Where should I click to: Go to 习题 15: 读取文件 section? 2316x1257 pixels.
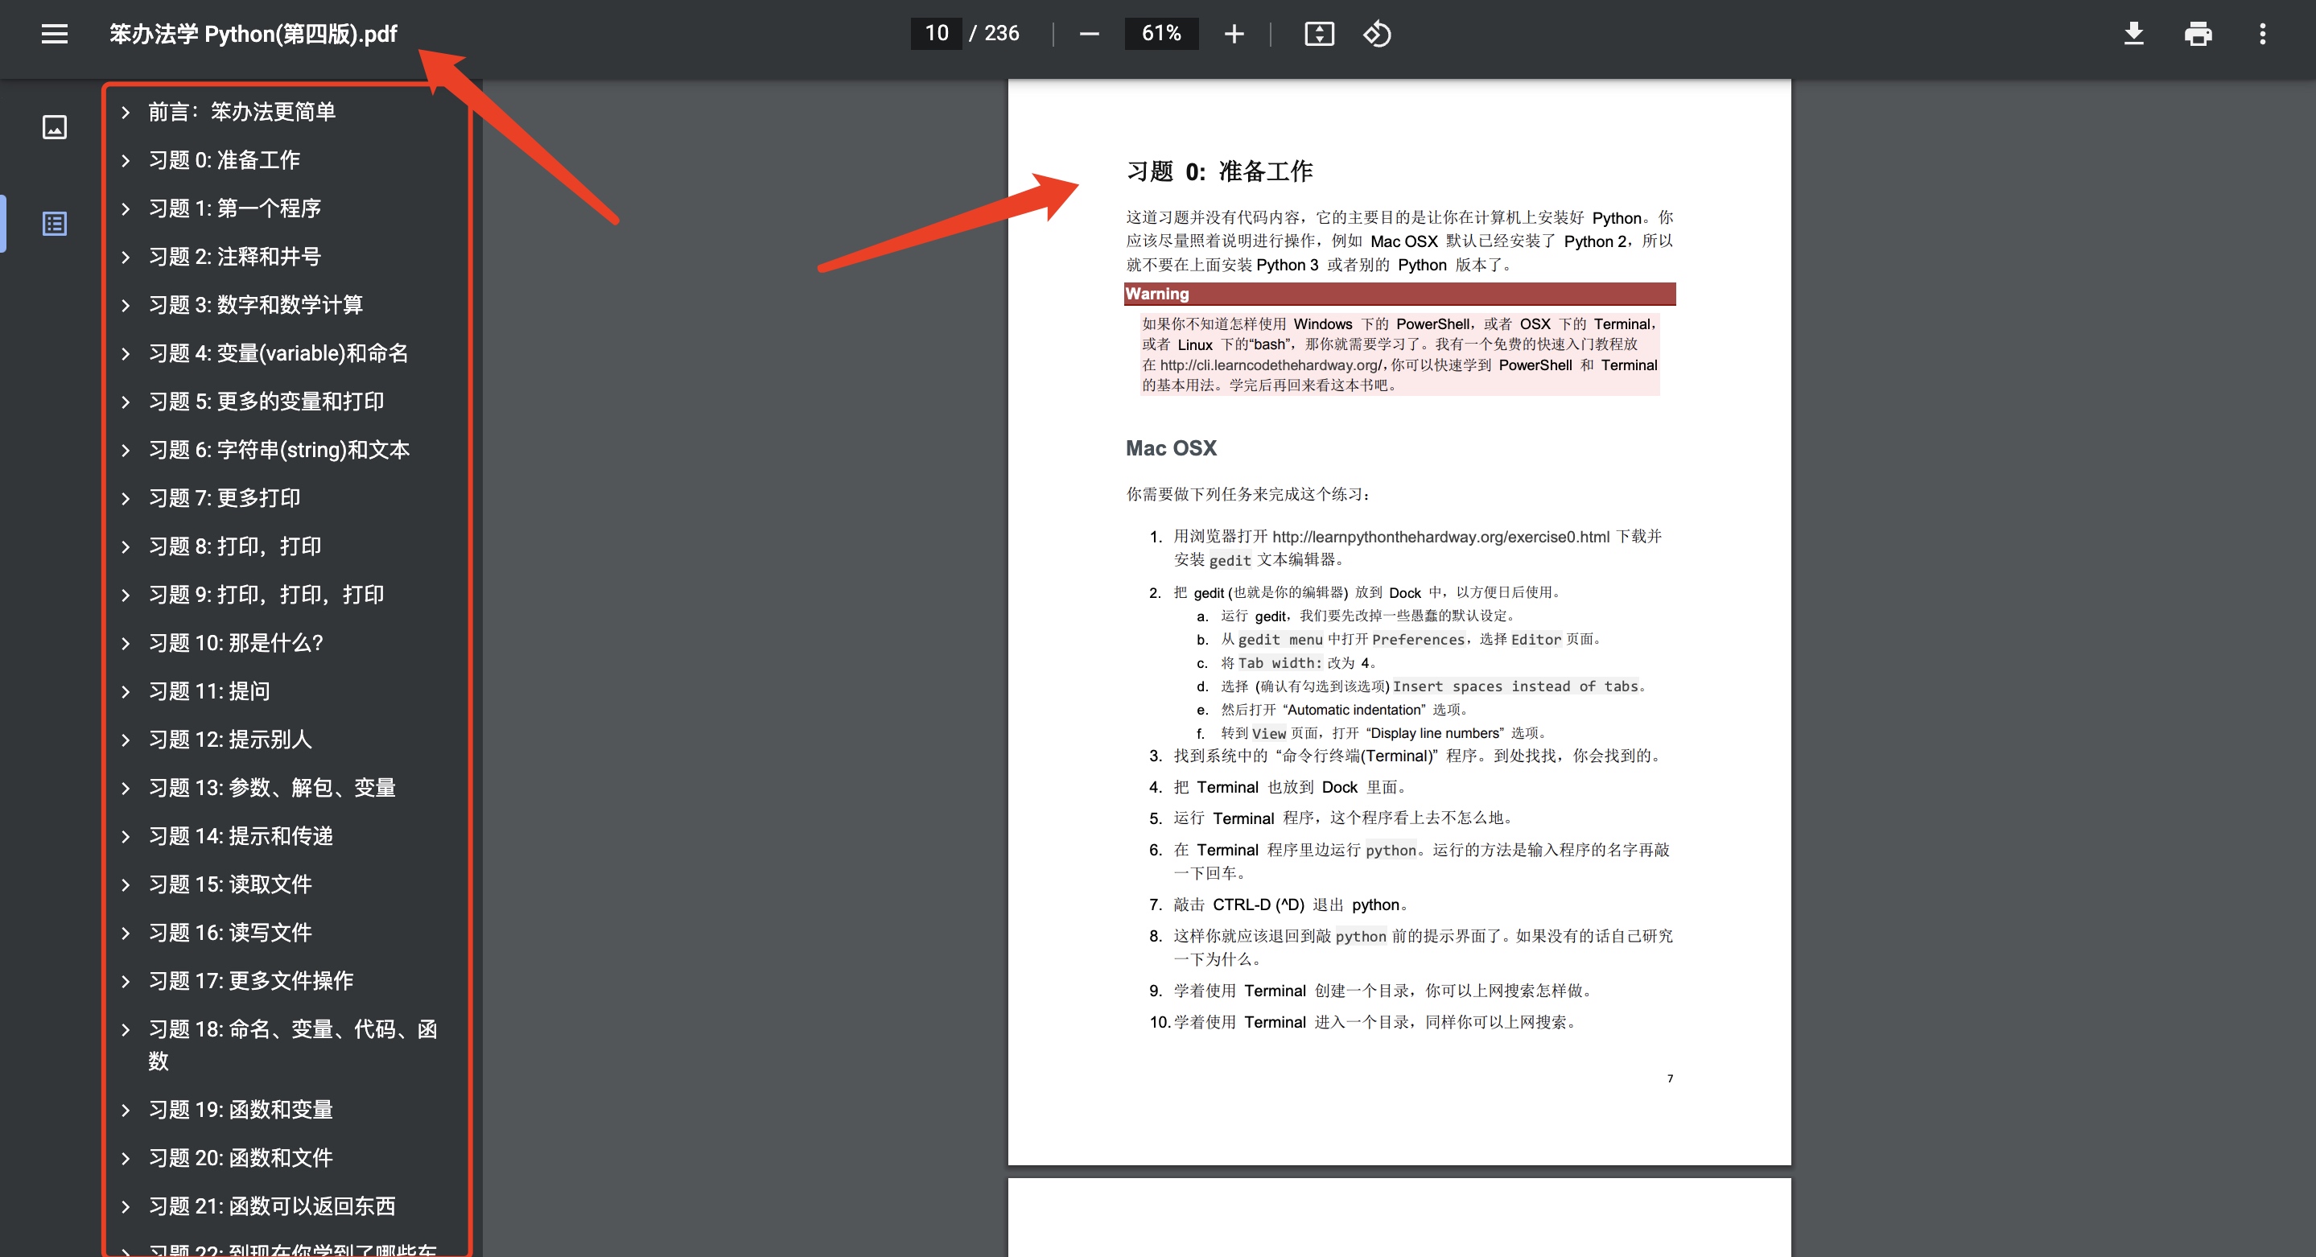230,884
